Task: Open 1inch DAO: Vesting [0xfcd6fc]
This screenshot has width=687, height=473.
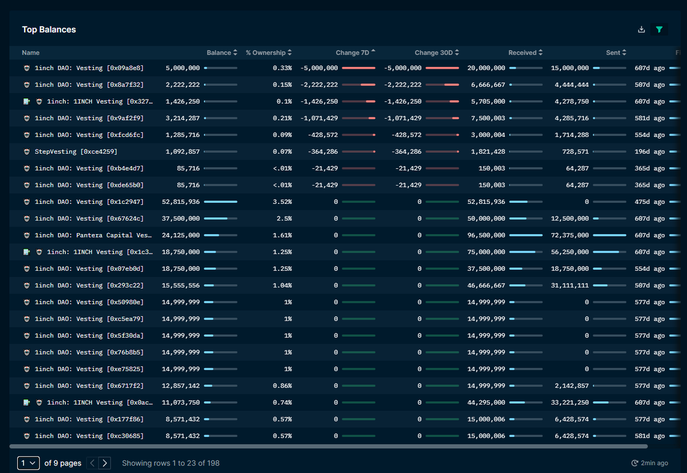Action: tap(89, 135)
